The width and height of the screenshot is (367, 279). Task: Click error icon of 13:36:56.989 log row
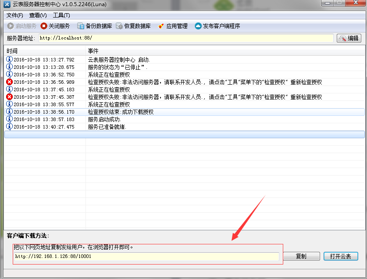(9, 82)
